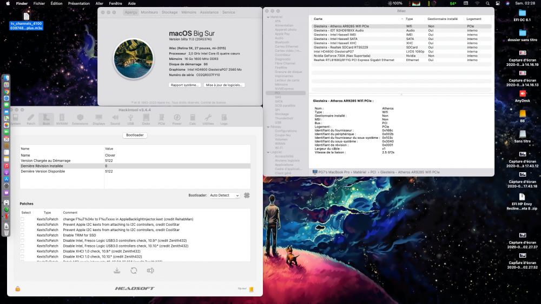
Task: Open the Bootloader Auto Detect dropdown
Action: coord(225,195)
